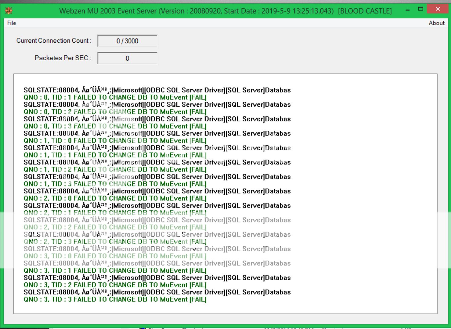Click the app icon in the title bar

(x=9, y=11)
